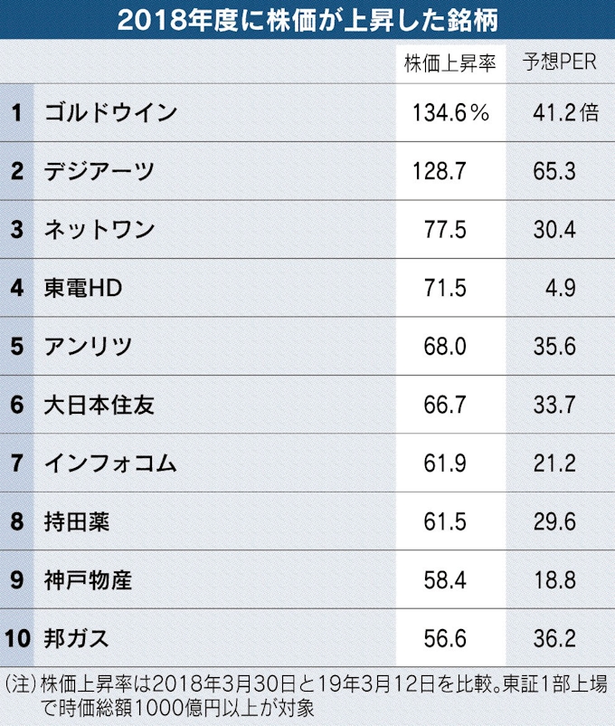615x726 pixels.
Task: Click the '予想PER' column header
Action: [555, 63]
